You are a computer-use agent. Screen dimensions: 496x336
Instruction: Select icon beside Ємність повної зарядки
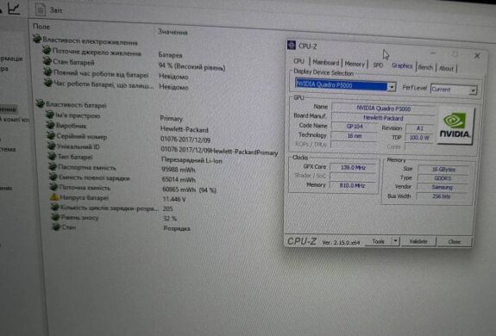point(53,177)
